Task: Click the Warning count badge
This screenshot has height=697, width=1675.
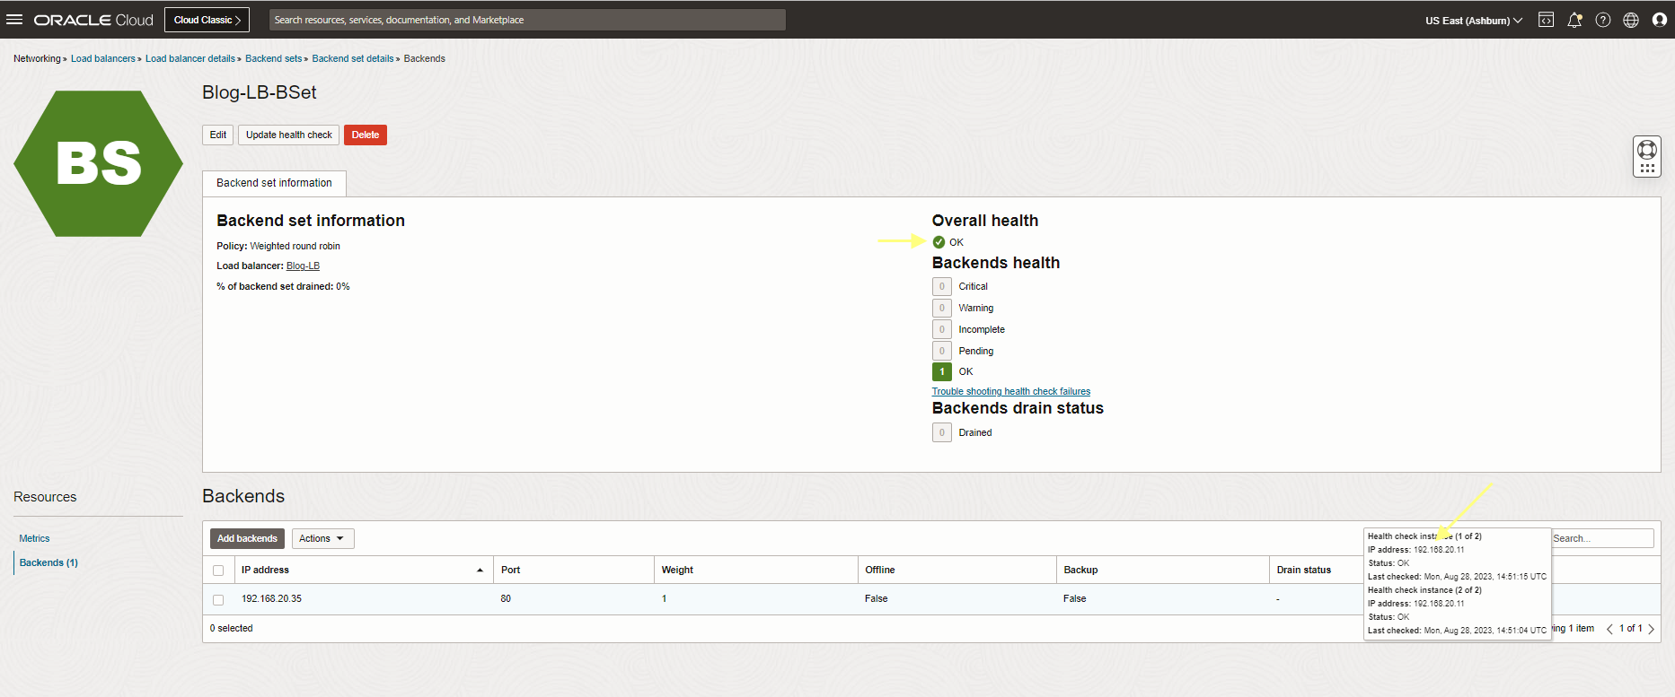Action: (x=941, y=308)
